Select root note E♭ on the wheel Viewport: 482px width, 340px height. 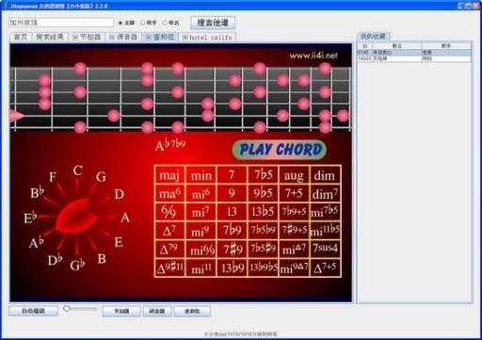30,218
